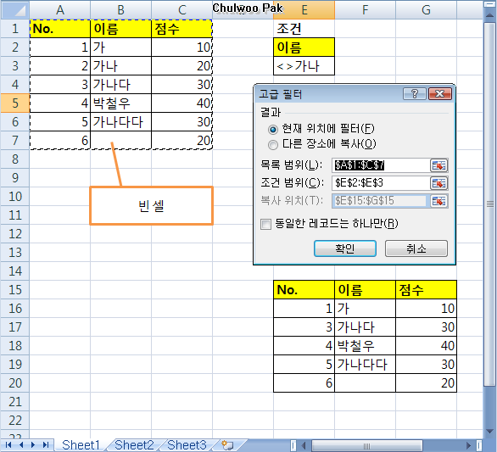The width and height of the screenshot is (497, 452).
Task: Select column F header
Action: pyautogui.click(x=366, y=10)
